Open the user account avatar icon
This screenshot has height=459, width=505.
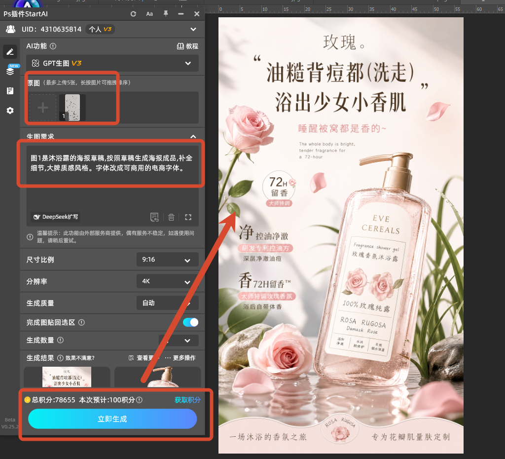[x=11, y=29]
